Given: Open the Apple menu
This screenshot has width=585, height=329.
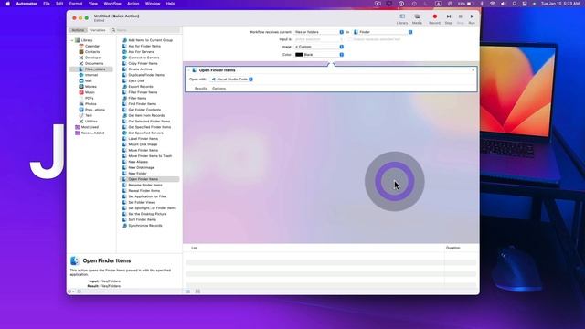Looking at the screenshot, I should pos(8,4).
